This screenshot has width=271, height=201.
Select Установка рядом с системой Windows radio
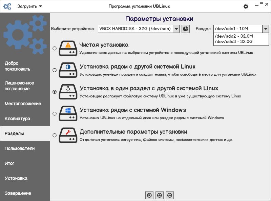point(55,114)
